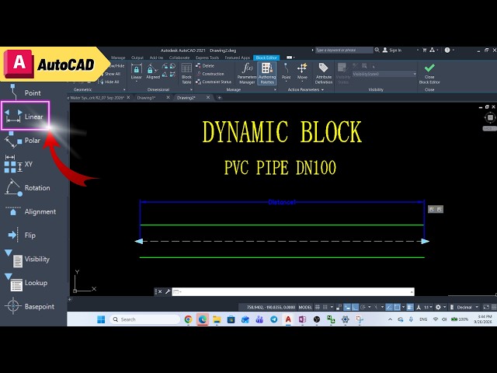Open Telegram from the taskbar
497x373 pixels.
[x=274, y=319]
